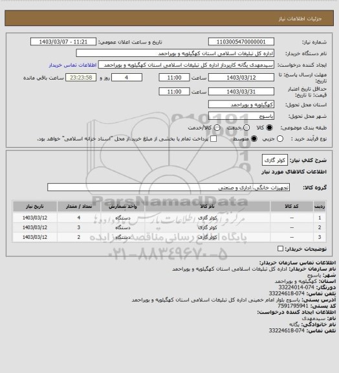Click the delivery province field
Screen dimensions: 339x373
(241, 104)
